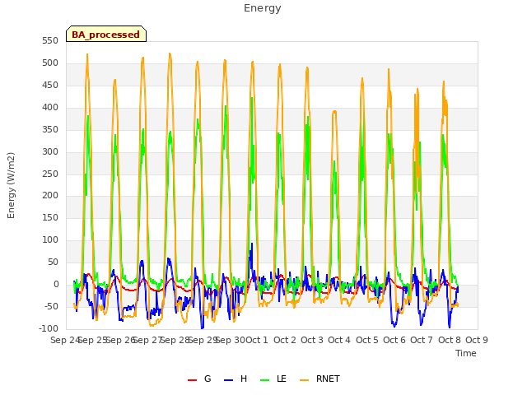Click the 300 y-axis tick label

click(x=50, y=151)
